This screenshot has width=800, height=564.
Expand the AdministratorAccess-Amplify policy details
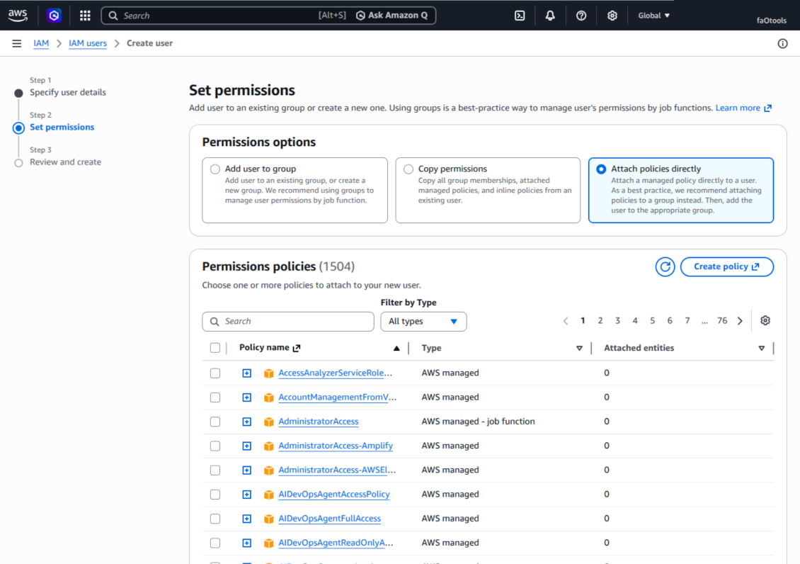click(246, 446)
